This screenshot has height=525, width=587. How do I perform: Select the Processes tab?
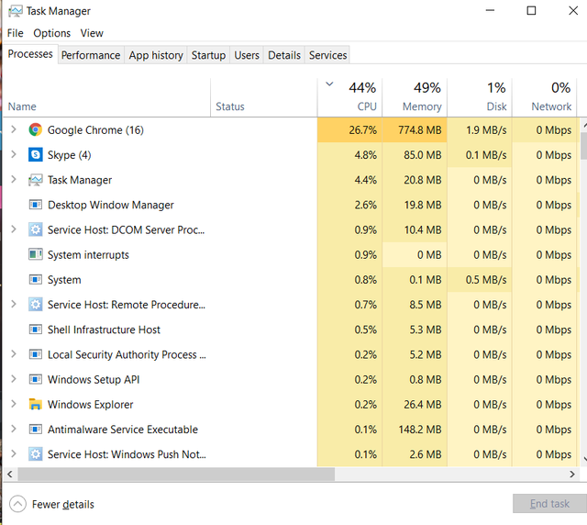(x=30, y=54)
